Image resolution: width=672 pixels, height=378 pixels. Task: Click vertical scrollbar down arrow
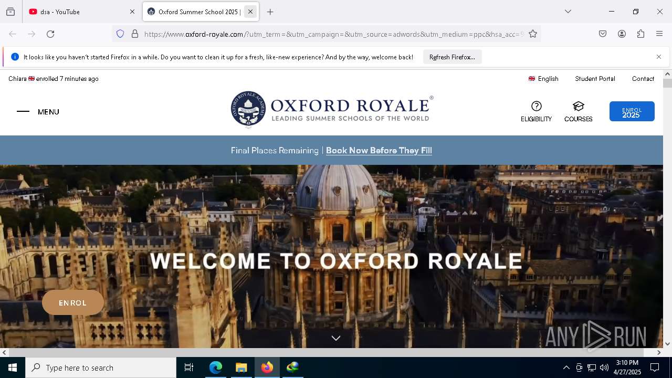[667, 344]
